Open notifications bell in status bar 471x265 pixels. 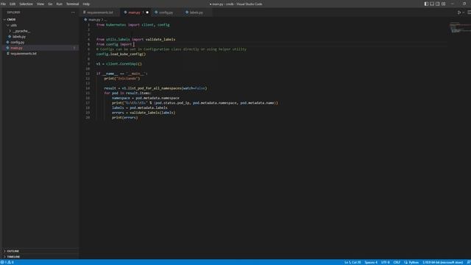click(468, 262)
